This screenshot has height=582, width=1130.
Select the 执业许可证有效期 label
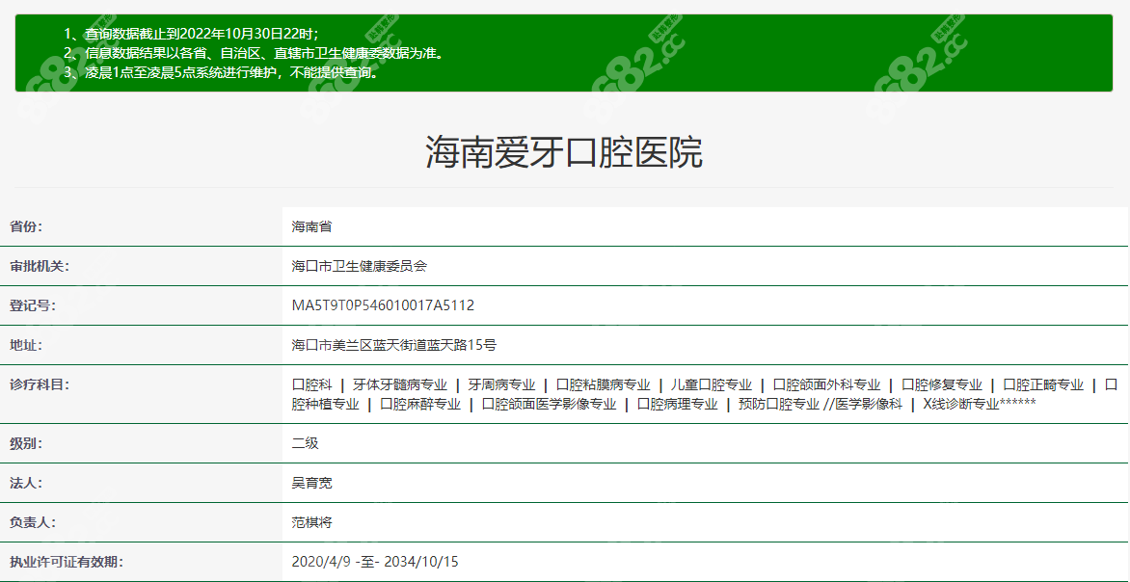coord(67,561)
